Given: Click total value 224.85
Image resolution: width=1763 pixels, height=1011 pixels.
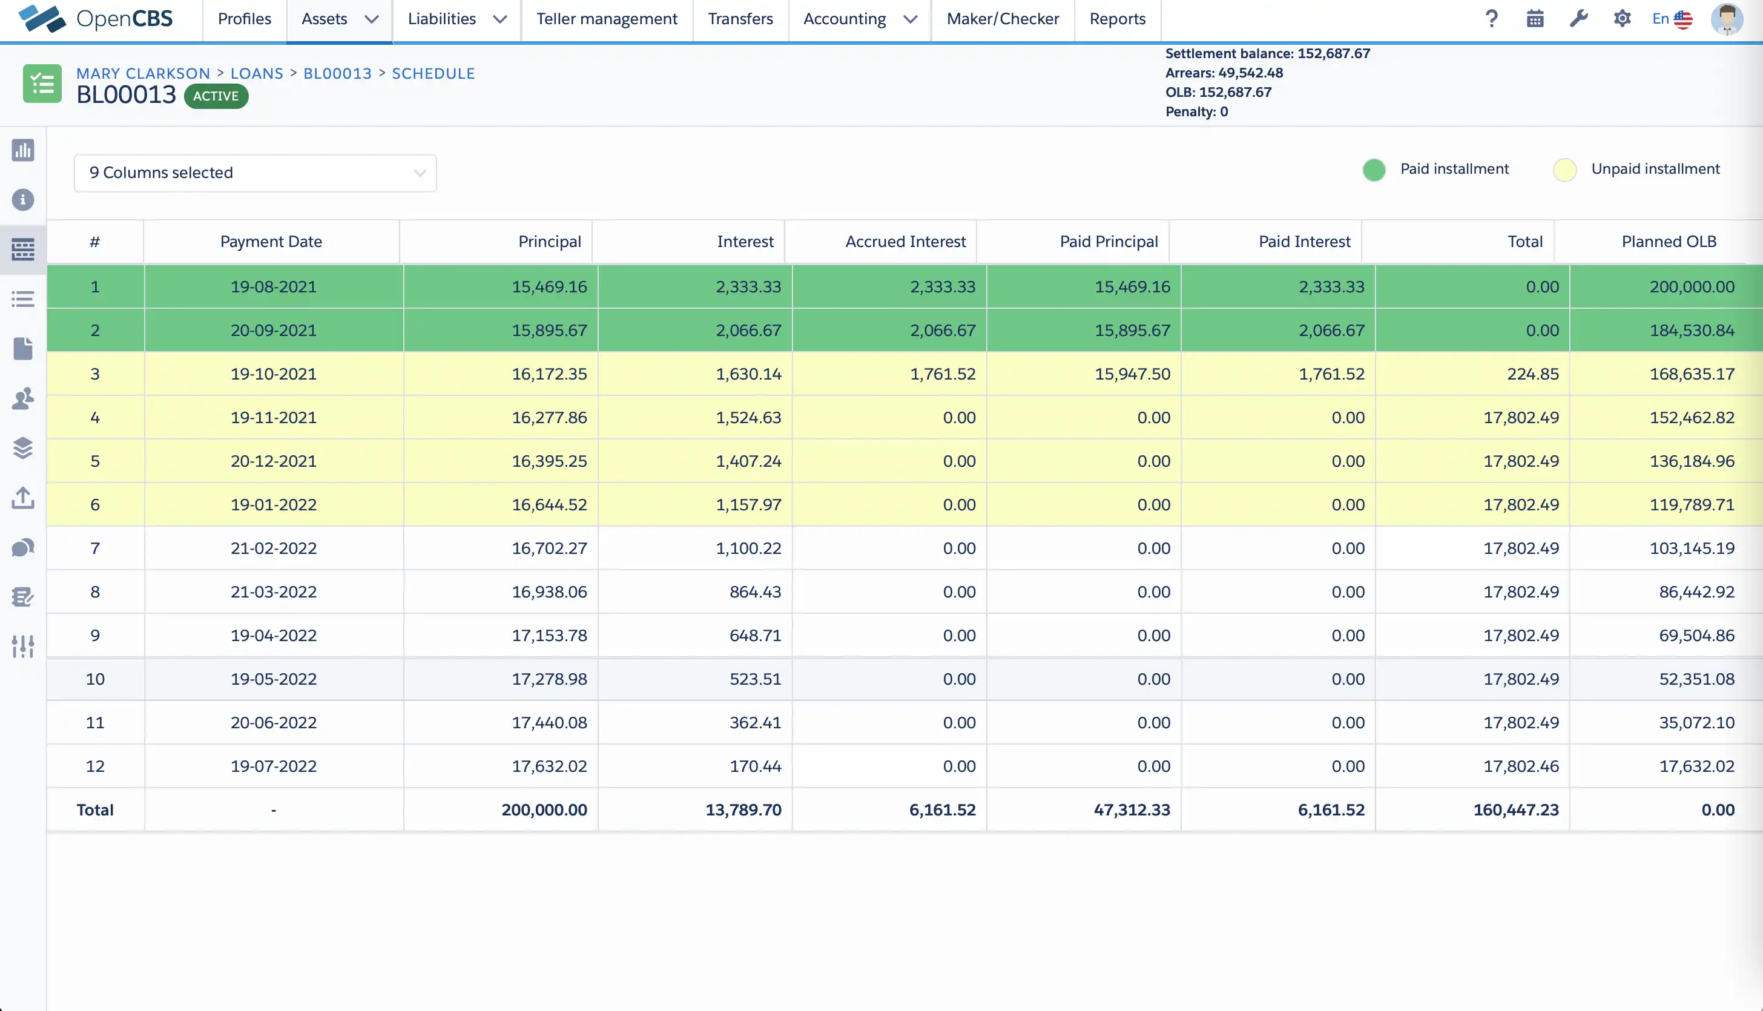Looking at the screenshot, I should 1532,374.
